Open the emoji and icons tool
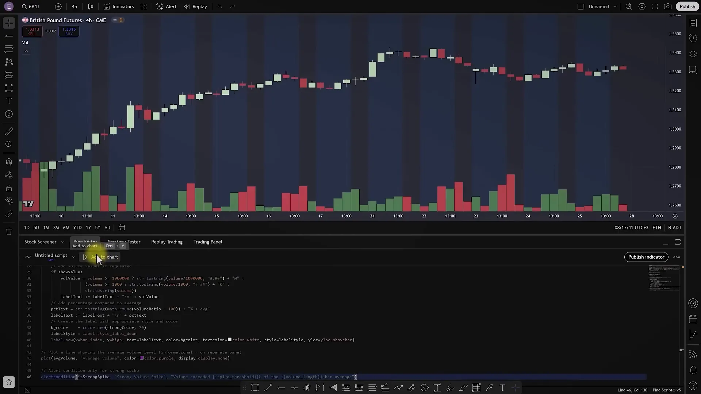The height and width of the screenshot is (394, 701). point(9,114)
